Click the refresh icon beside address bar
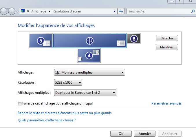This screenshot has width=196, height=139. (x=121, y=11)
